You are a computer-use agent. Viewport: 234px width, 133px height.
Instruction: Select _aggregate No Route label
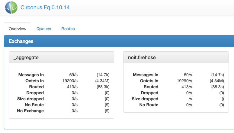pos(34,105)
